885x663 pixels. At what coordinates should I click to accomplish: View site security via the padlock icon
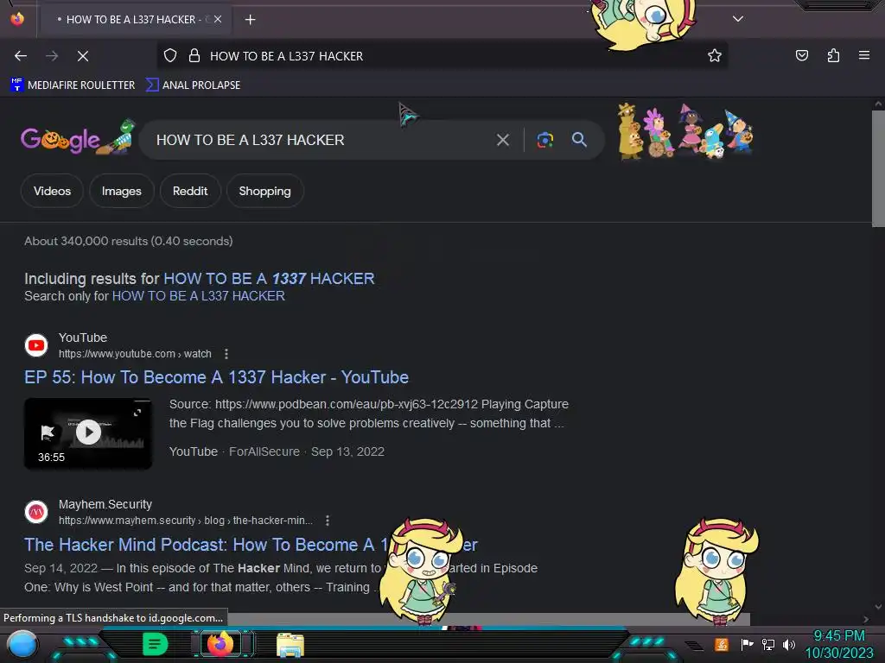pyautogui.click(x=194, y=55)
